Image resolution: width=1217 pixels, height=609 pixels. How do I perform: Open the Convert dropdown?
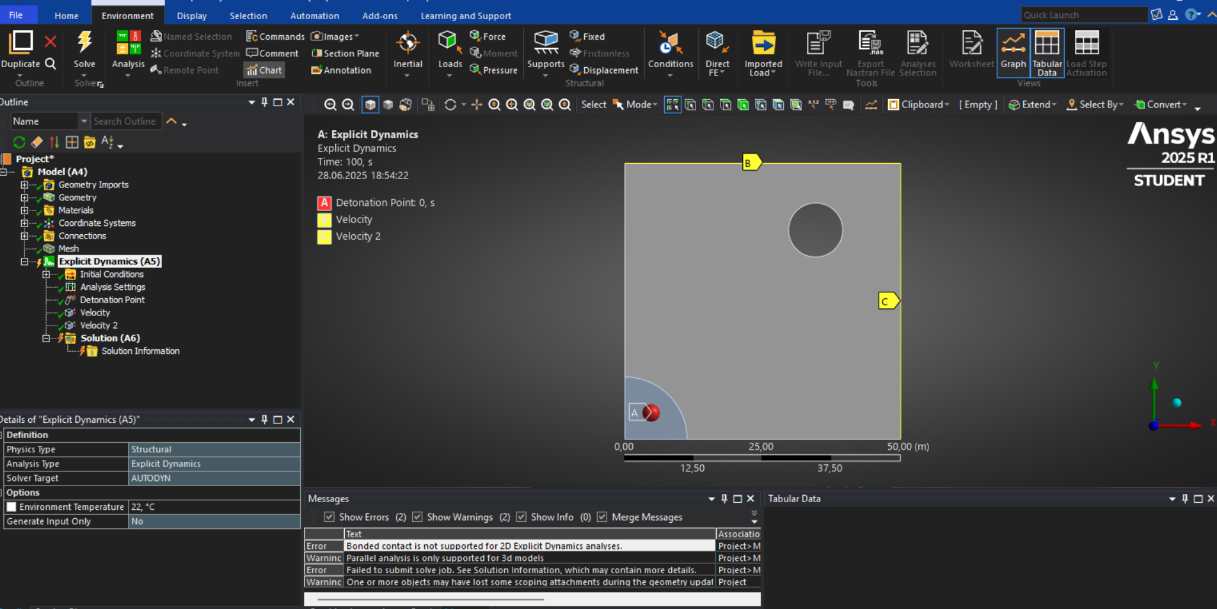click(1161, 104)
